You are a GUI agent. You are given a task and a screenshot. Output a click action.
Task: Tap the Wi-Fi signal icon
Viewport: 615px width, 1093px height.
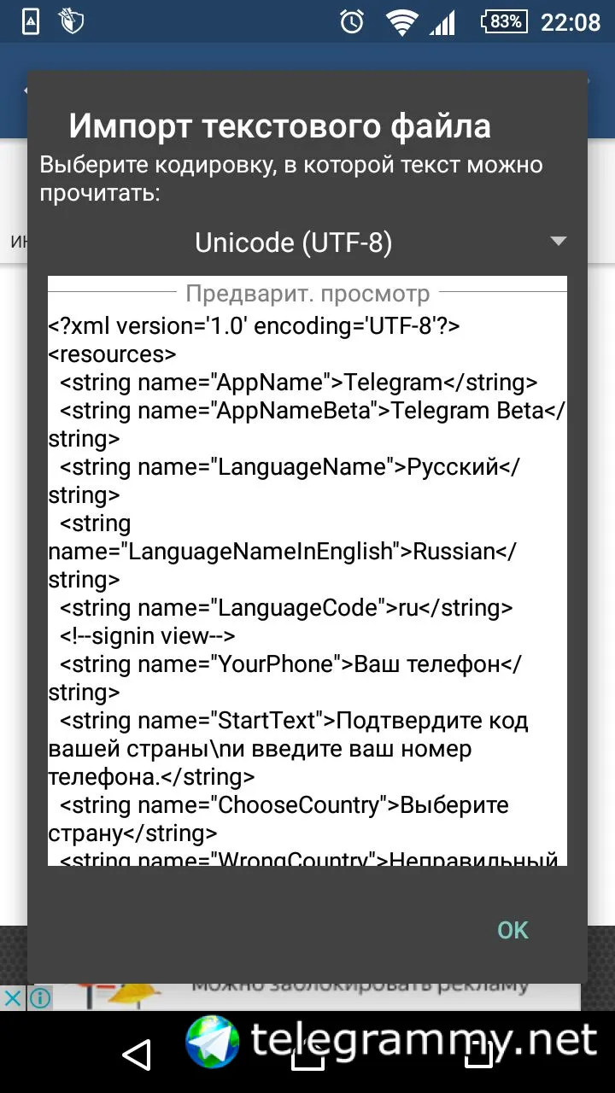click(401, 22)
